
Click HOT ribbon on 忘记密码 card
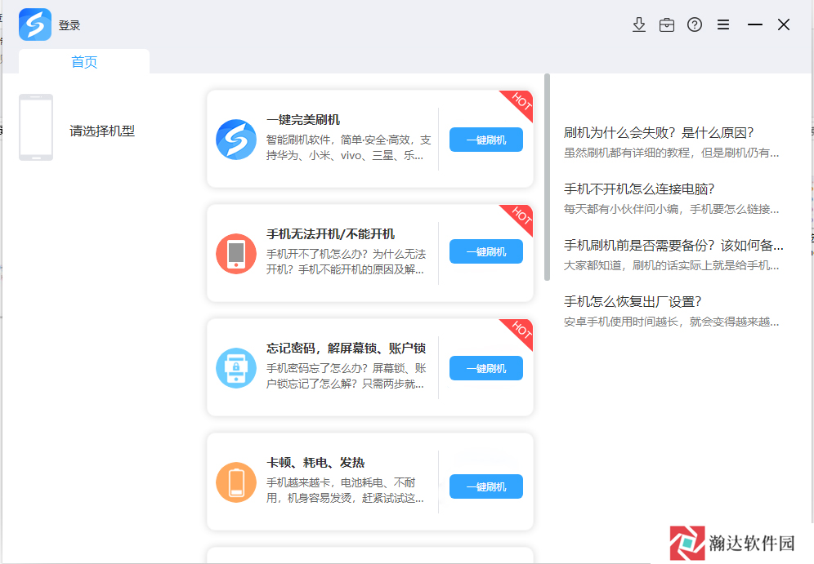coord(521,330)
